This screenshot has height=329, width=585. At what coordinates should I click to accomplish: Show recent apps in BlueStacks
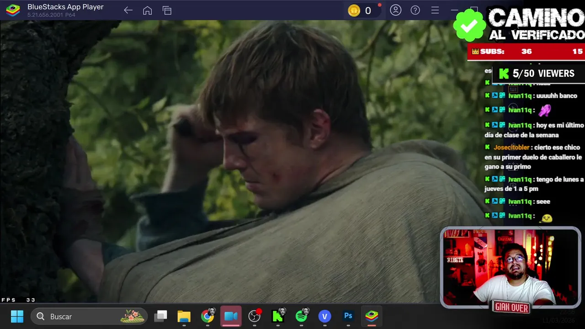[x=167, y=11]
